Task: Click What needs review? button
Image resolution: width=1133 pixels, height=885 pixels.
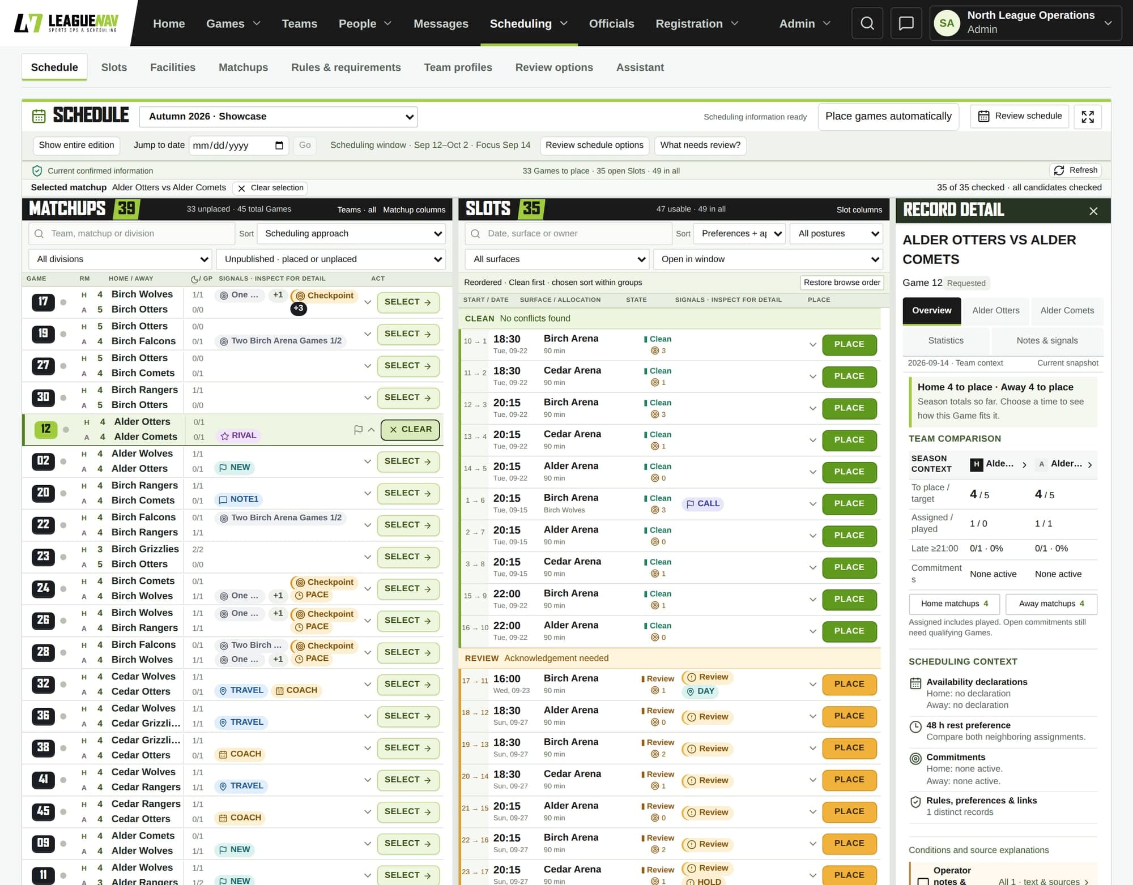Action: coord(700,146)
